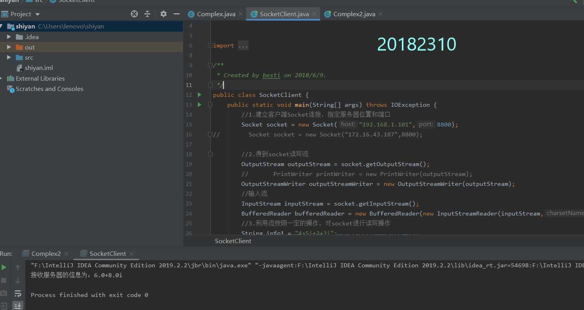Jump down the stack trace arrow
Image resolution: width=584 pixels, height=310 pixels.
coord(18,280)
